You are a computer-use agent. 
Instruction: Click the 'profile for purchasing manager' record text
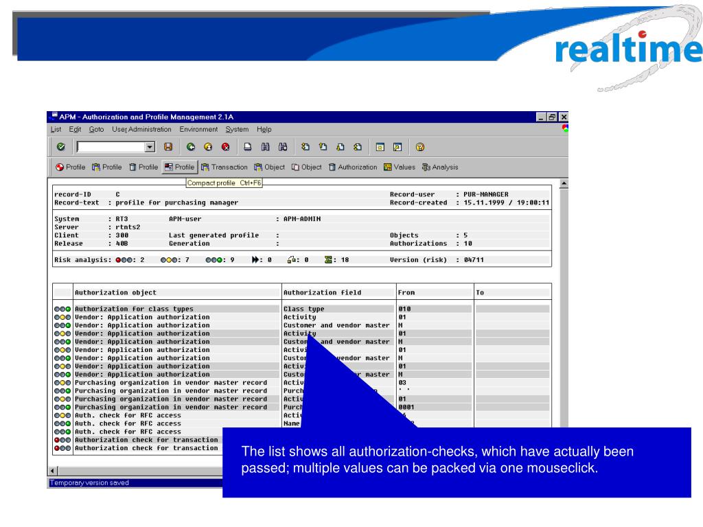[x=176, y=202]
